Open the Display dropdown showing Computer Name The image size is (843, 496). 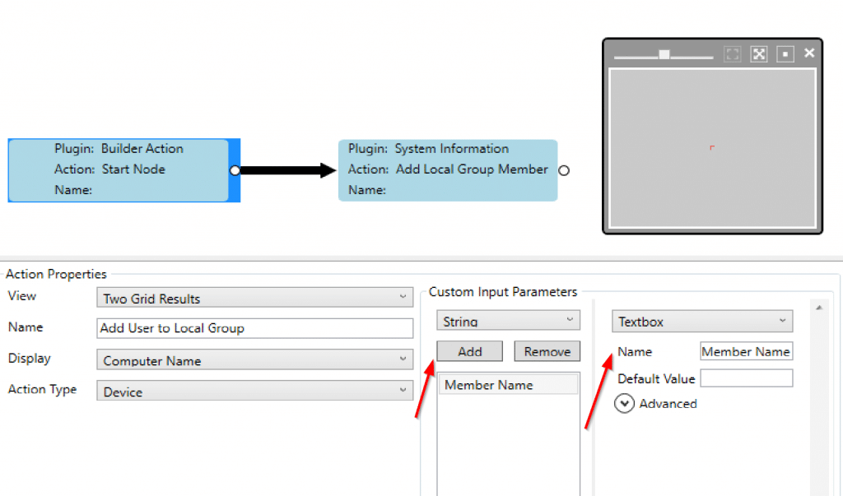point(254,360)
